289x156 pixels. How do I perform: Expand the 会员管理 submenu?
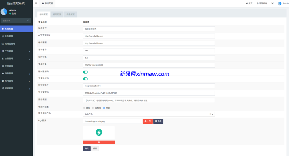16,59
